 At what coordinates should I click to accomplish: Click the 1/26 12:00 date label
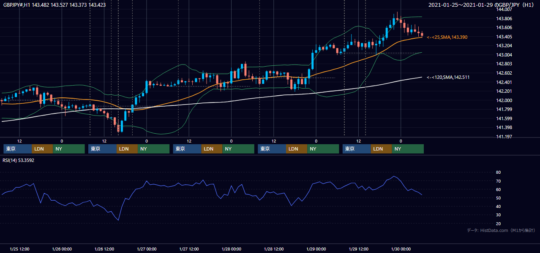coord(104,249)
